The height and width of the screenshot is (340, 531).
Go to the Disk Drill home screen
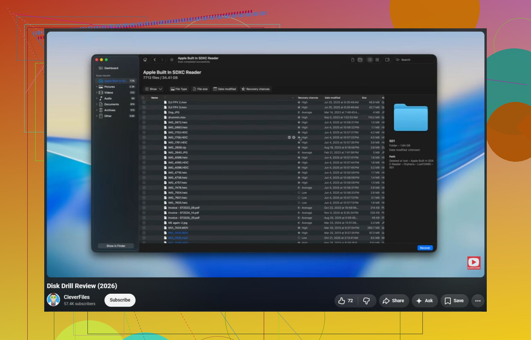pos(145,60)
